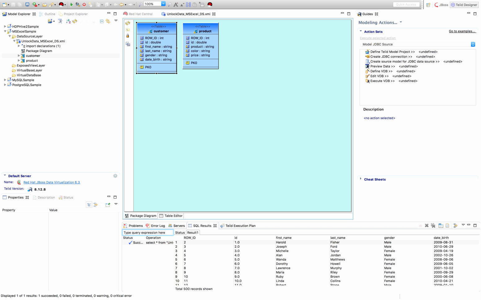The height and width of the screenshot is (300, 481).
Task: Open Modeling Actions dropdown arrow
Action: pos(401,22)
